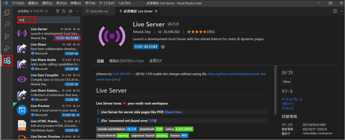Viewport: 345px width, 140px height.
Task: Click rating 4.4/5 (393) badge
Action: coord(179,129)
